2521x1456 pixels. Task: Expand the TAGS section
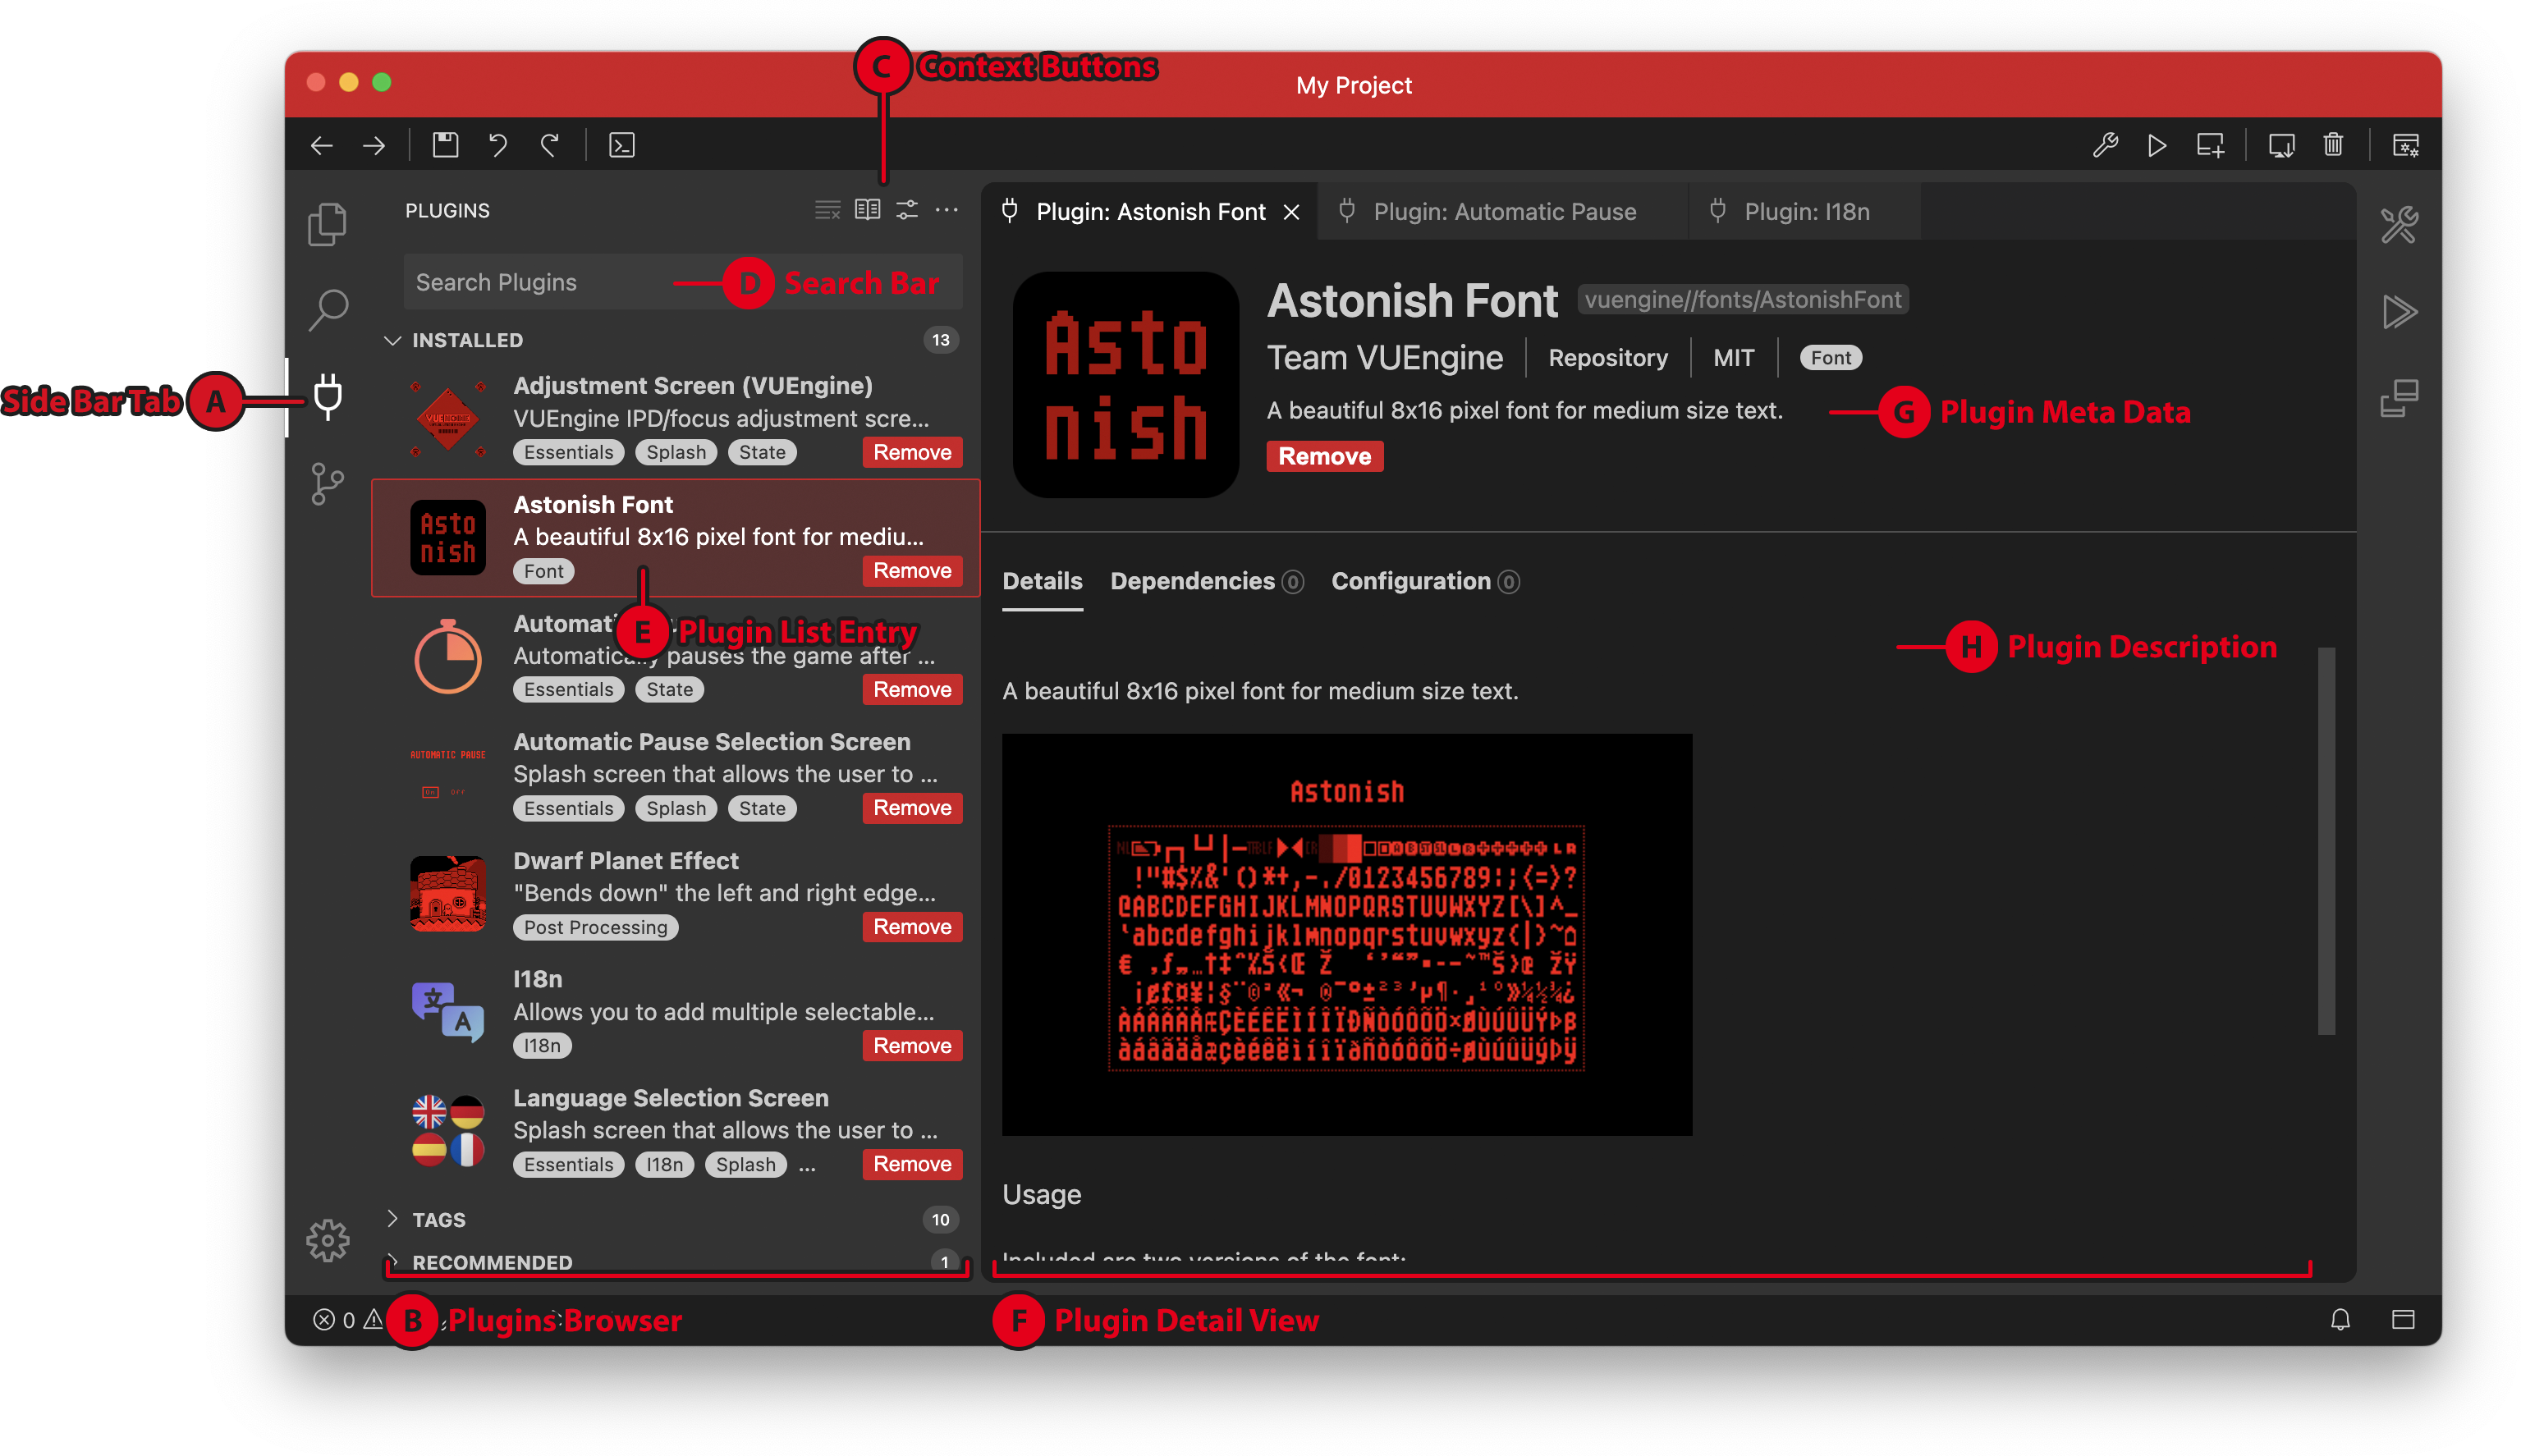(670, 1219)
